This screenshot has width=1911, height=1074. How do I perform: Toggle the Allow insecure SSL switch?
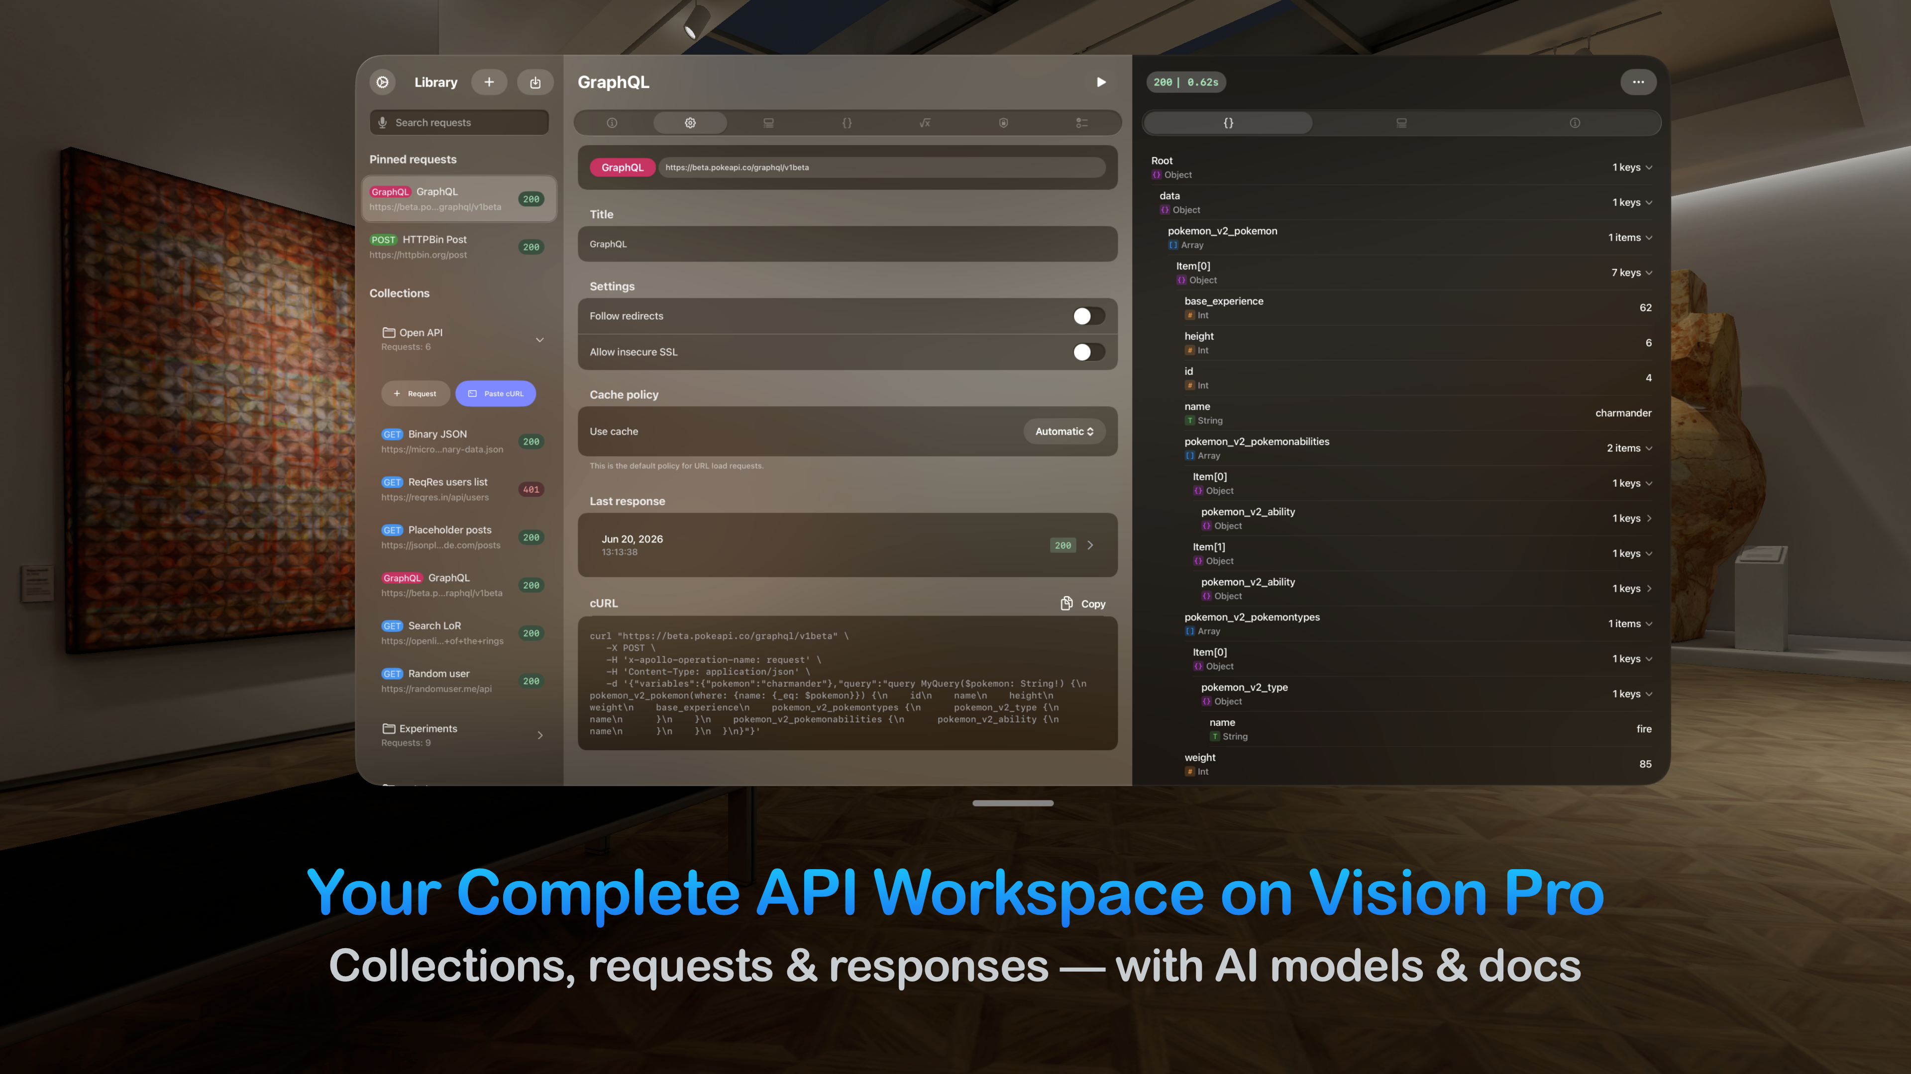1088,352
